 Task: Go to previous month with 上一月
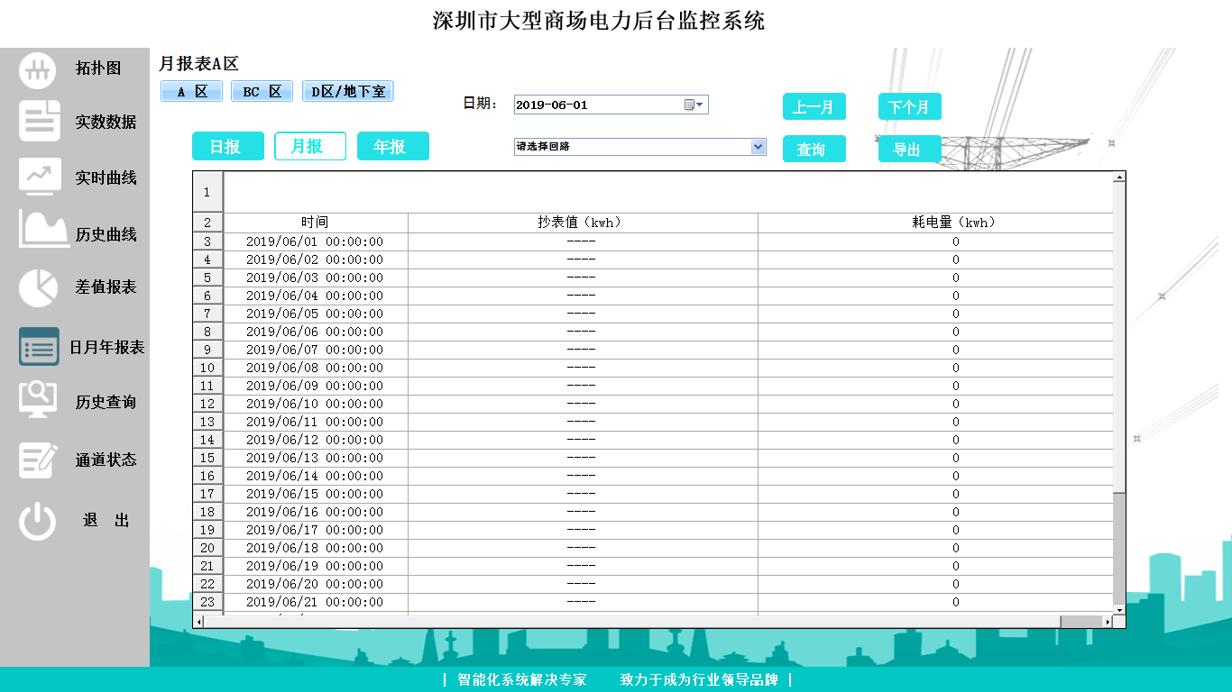pyautogui.click(x=814, y=106)
